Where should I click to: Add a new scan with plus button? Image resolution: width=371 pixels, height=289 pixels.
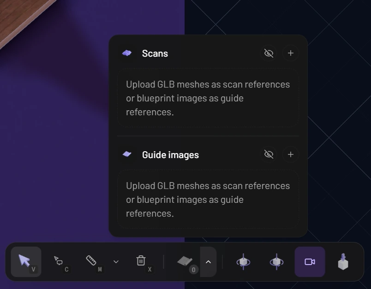click(291, 53)
